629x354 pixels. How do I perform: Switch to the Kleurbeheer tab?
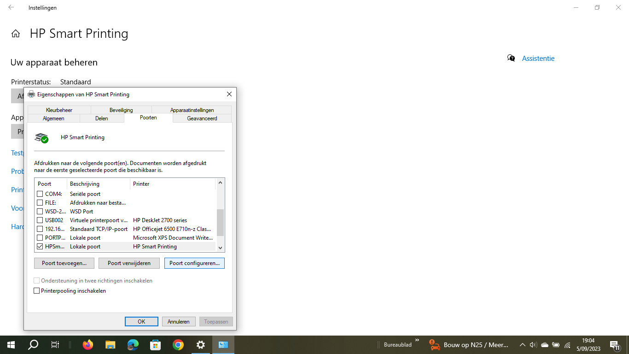59,110
